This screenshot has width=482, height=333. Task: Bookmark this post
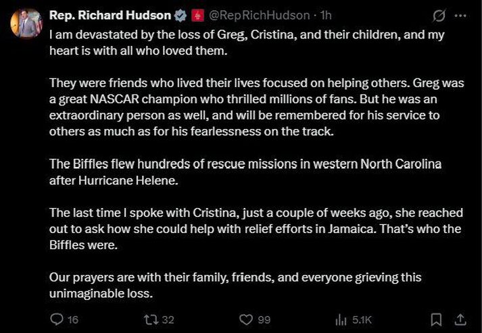[437, 319]
